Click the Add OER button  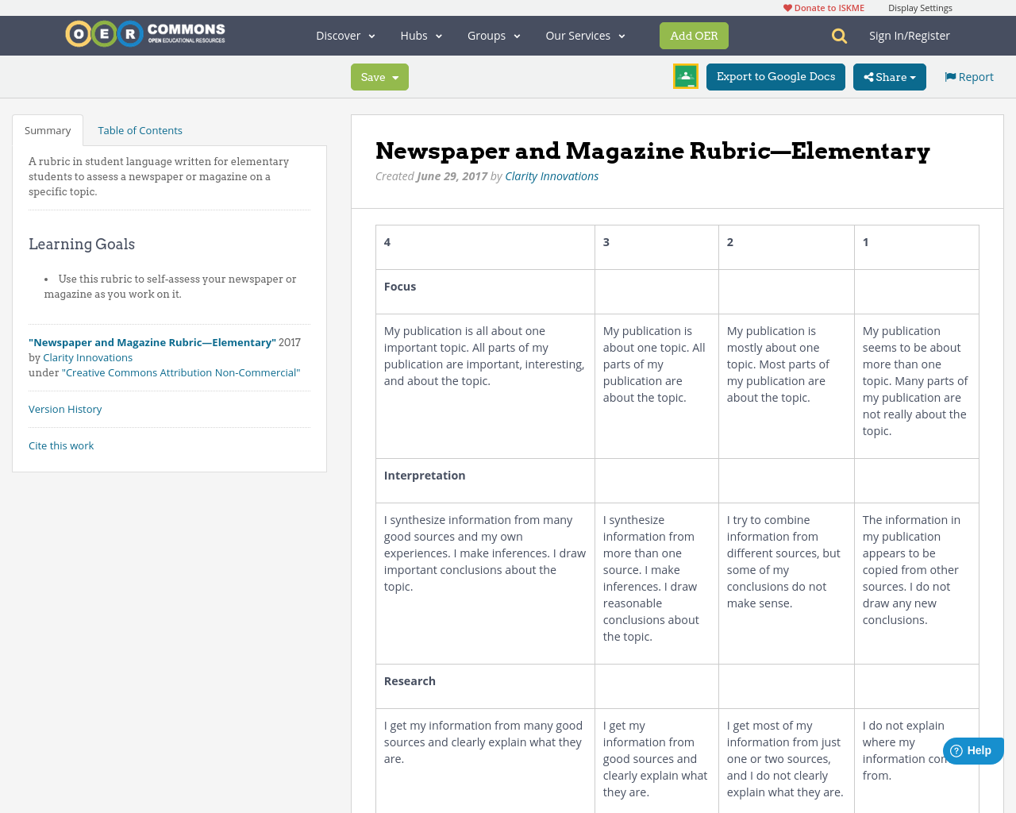tap(694, 35)
